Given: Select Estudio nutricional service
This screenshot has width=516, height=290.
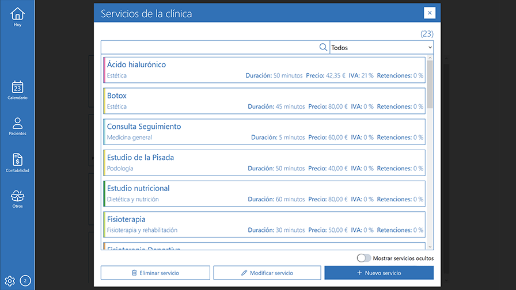Looking at the screenshot, I should (264, 194).
